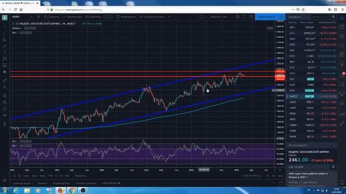The width and height of the screenshot is (346, 194).
Task: Open layout selection square icon
Action: [201, 17]
